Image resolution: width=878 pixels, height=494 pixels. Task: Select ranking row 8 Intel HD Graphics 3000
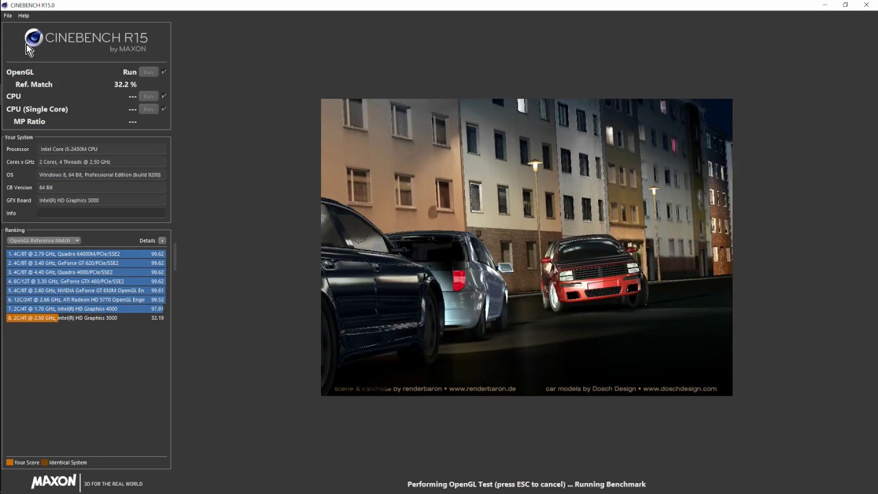pos(86,318)
